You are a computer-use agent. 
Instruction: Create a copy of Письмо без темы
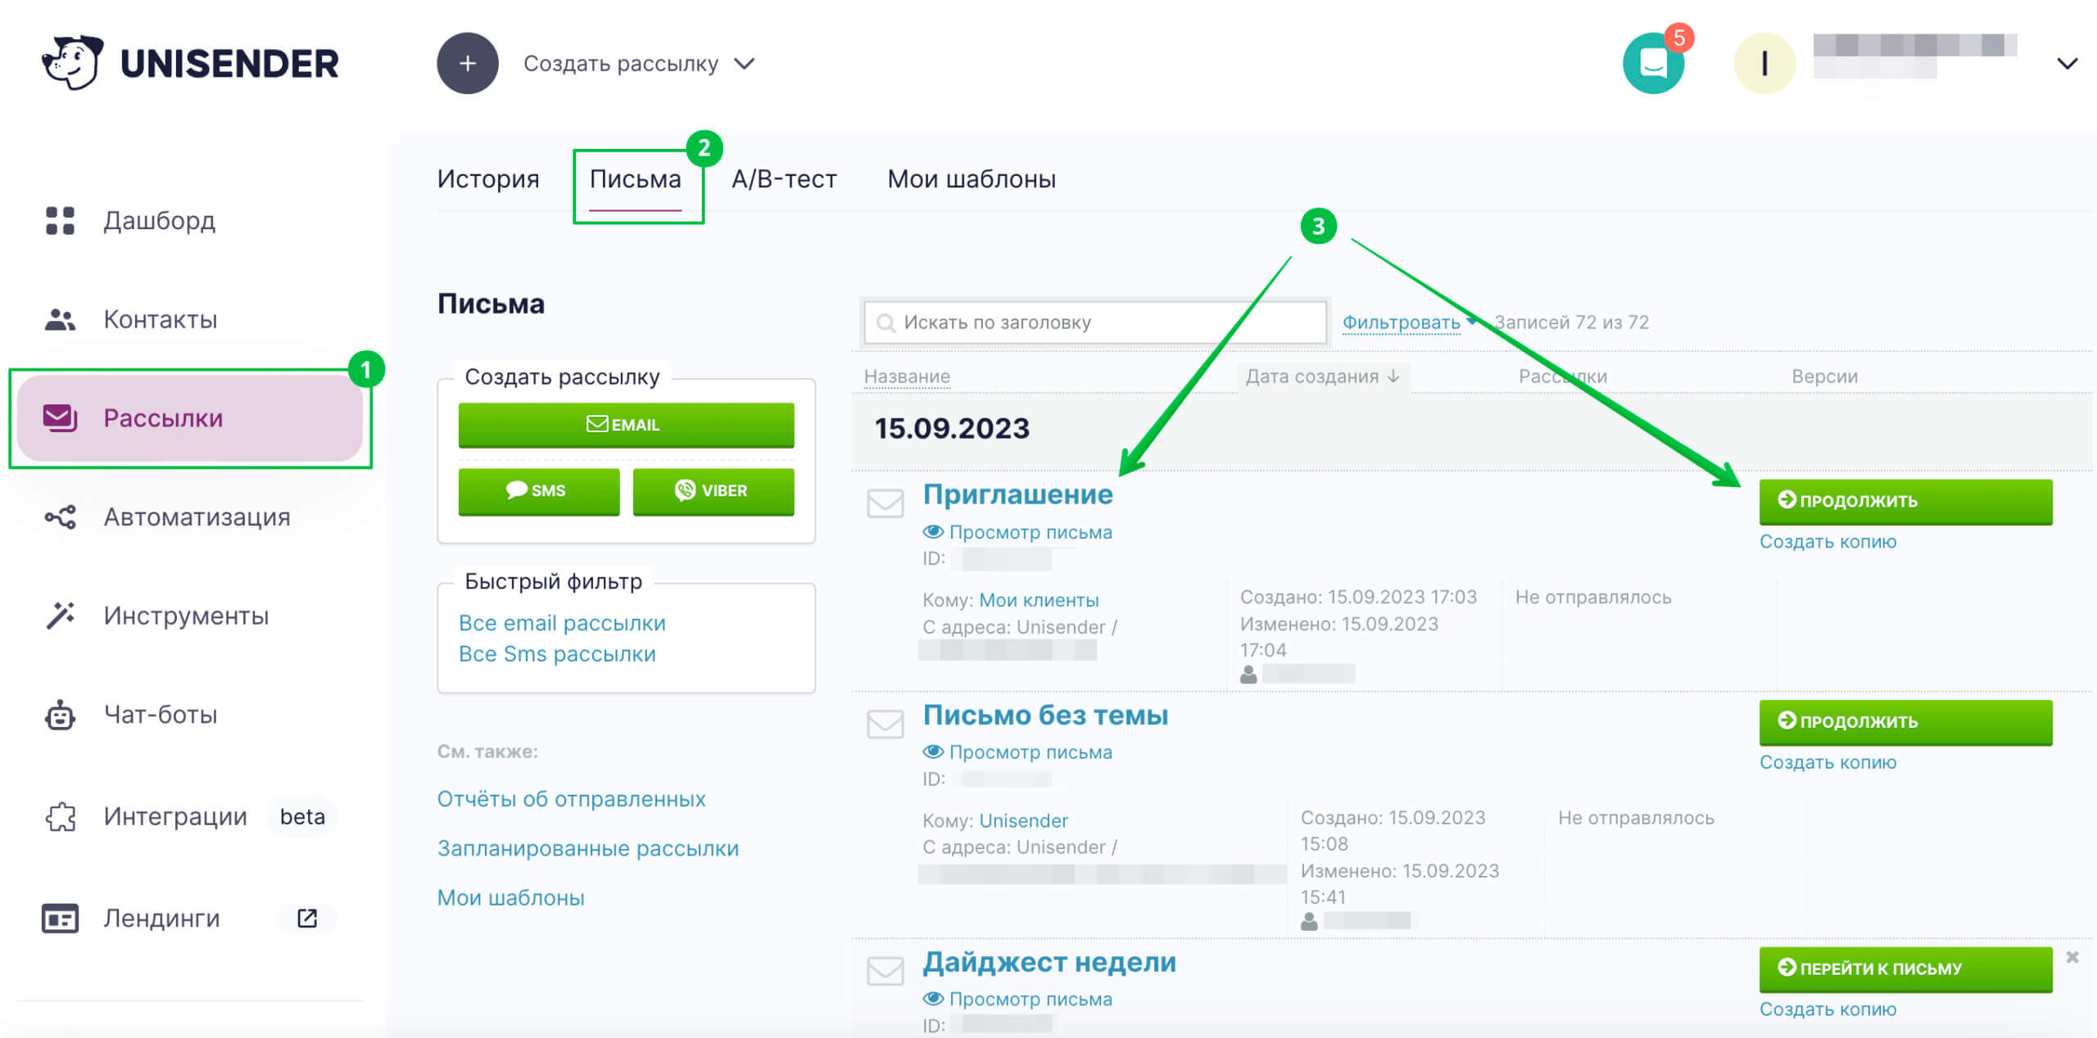1828,762
